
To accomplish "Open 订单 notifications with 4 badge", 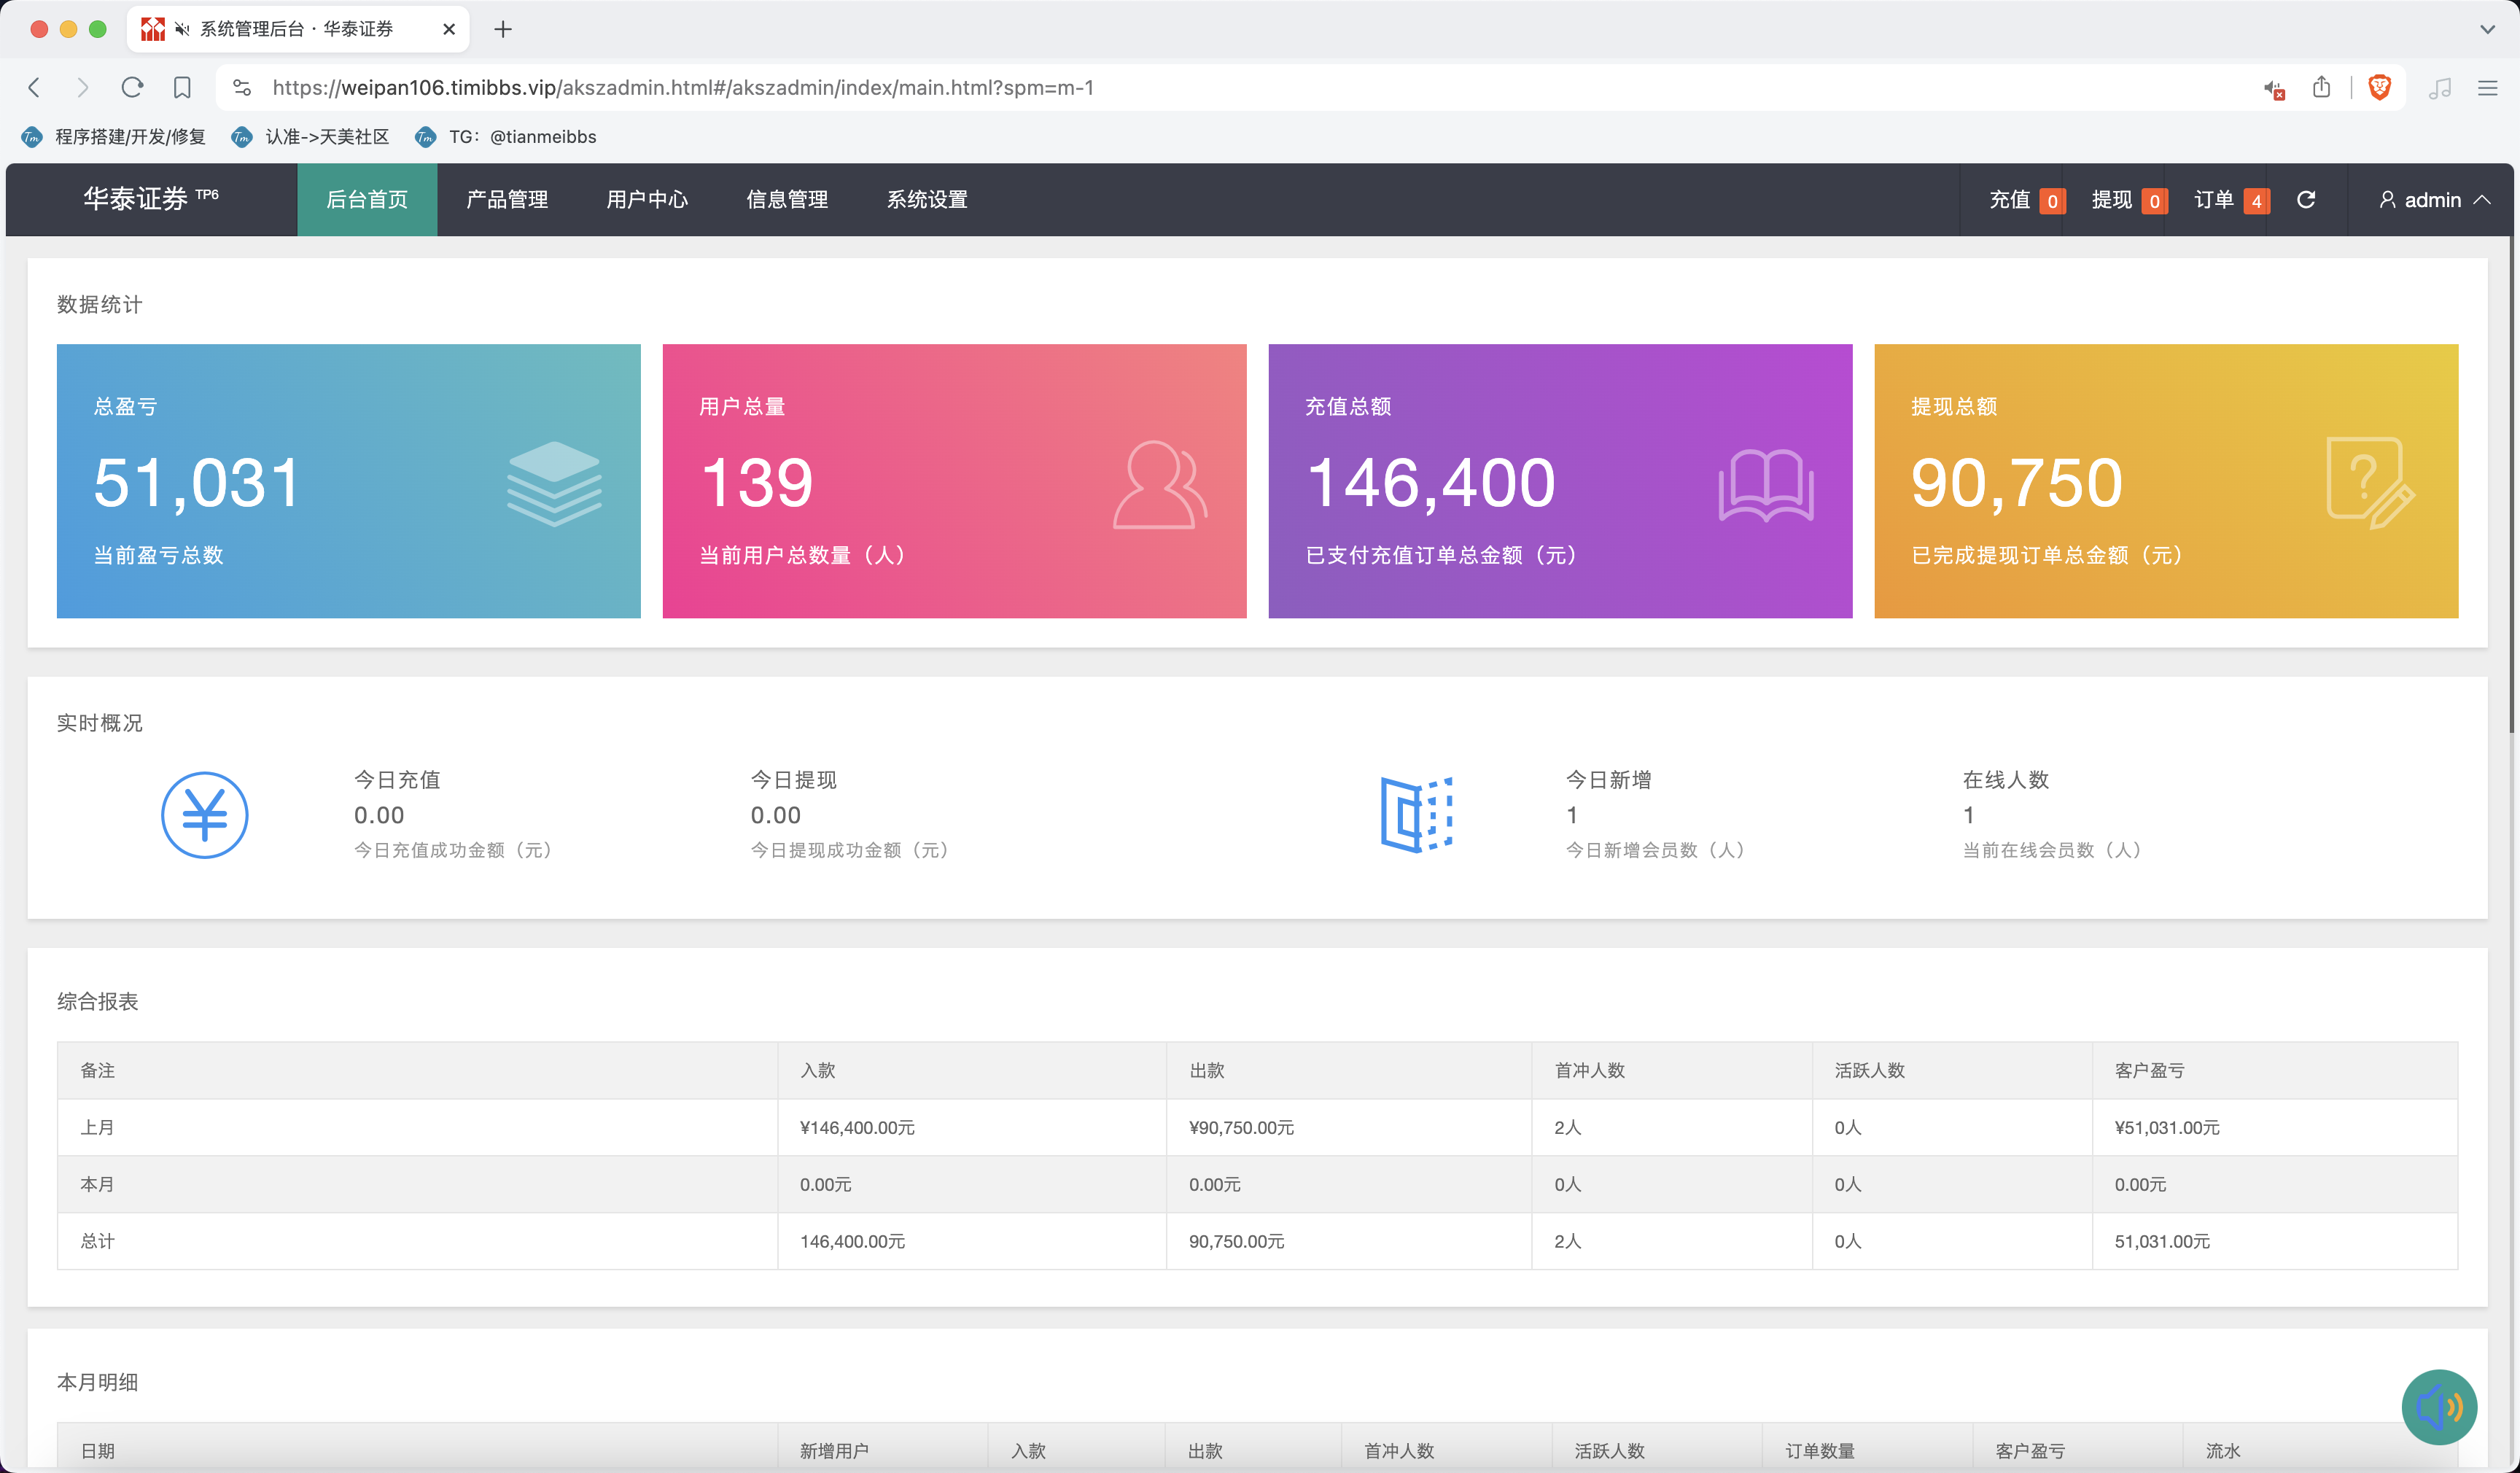I will [x=2231, y=200].
